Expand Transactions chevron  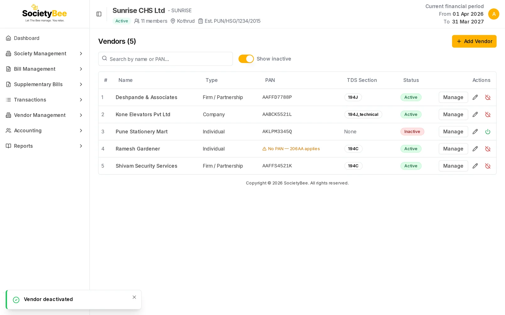coord(81,100)
